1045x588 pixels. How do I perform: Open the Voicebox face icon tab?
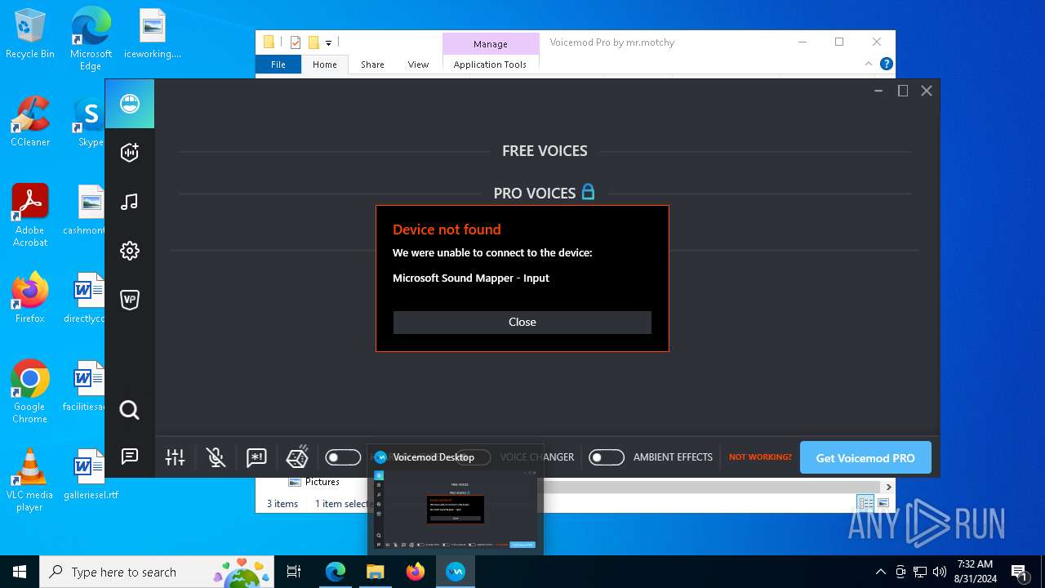click(x=129, y=104)
